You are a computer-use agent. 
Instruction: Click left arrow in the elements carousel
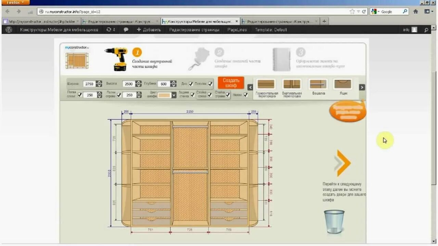pos(250,87)
